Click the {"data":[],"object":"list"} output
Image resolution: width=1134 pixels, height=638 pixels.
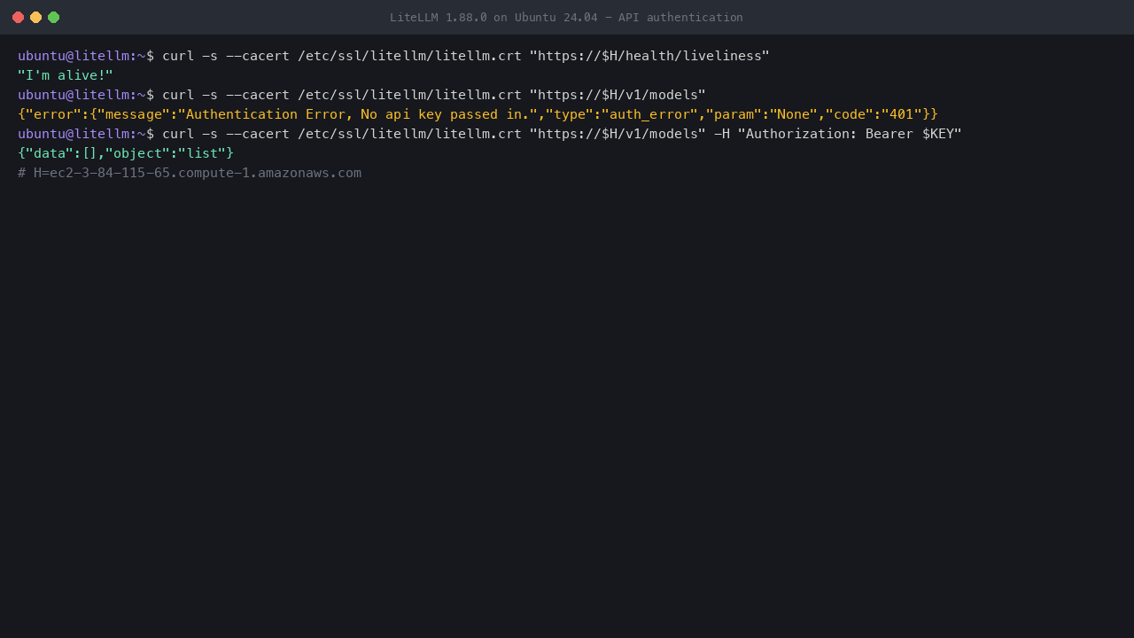pos(126,153)
